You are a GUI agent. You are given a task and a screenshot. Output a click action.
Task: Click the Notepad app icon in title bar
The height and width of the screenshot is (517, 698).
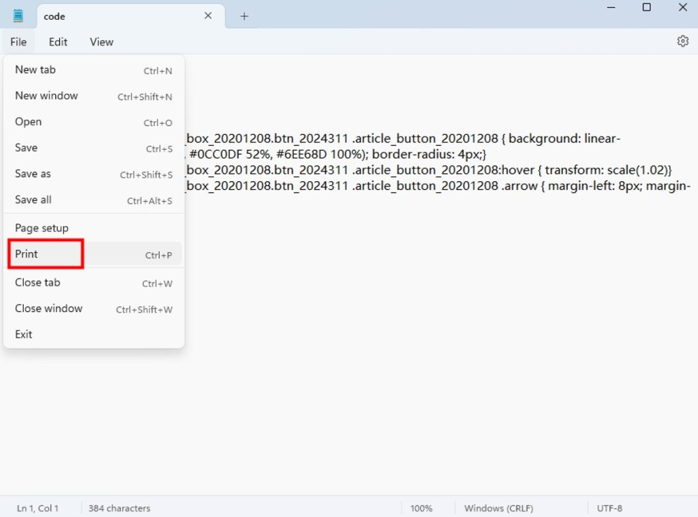[16, 14]
